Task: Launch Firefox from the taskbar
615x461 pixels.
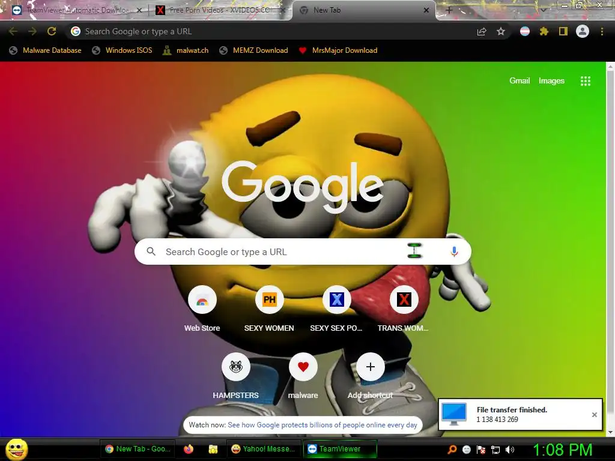Action: [189, 449]
